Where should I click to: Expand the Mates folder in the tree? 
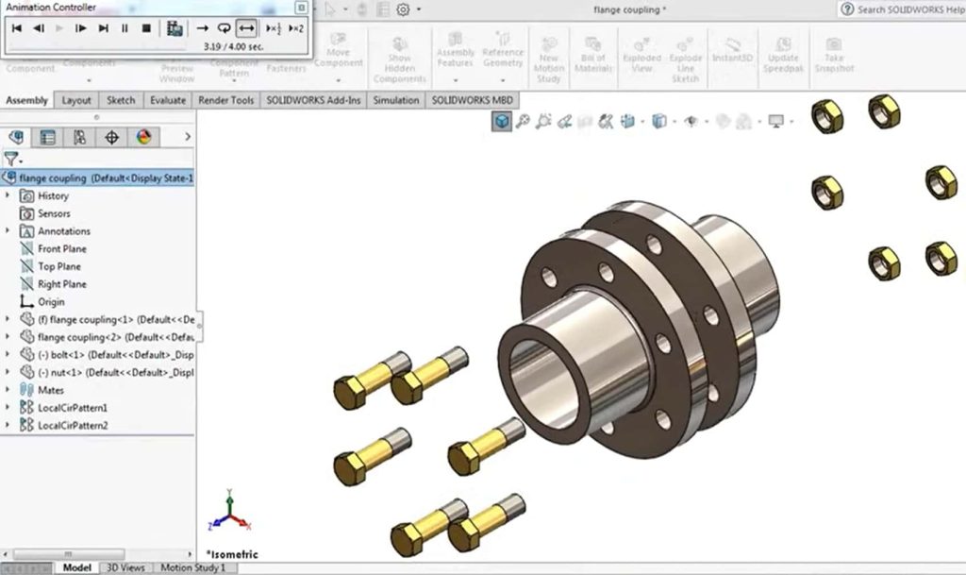click(x=8, y=390)
